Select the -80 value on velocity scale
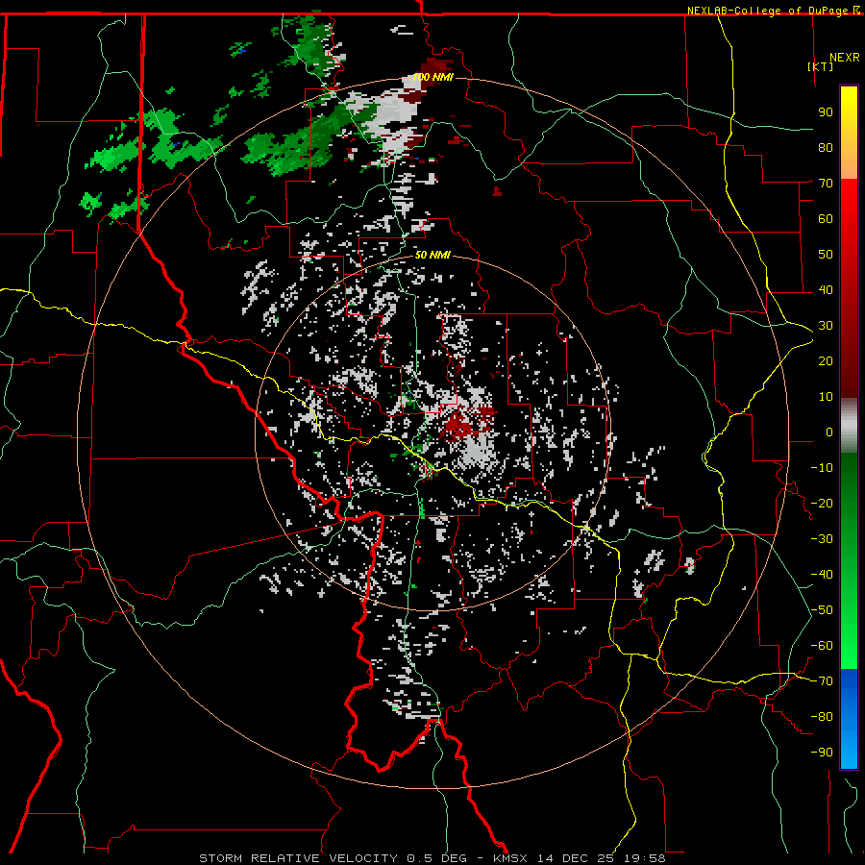The width and height of the screenshot is (865, 865). (x=822, y=717)
